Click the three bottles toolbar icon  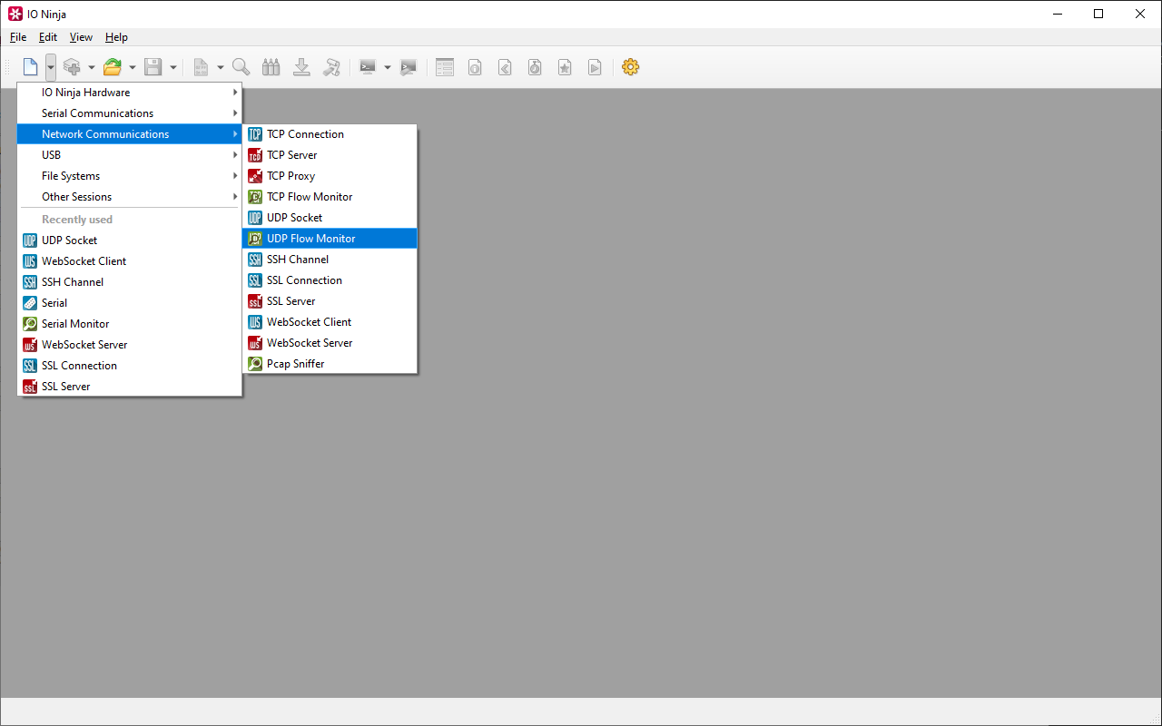pos(271,67)
